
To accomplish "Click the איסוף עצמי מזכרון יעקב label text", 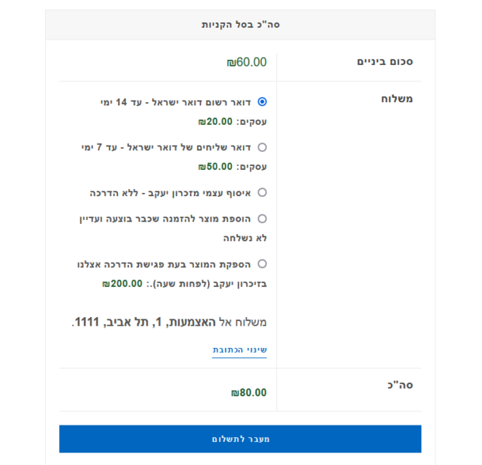I will [x=171, y=192].
